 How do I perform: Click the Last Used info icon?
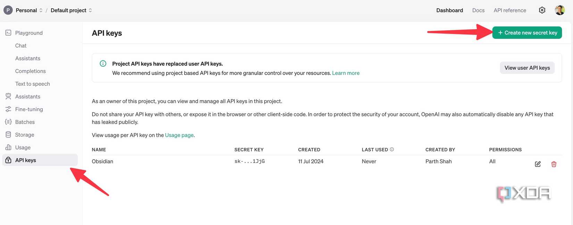click(392, 149)
